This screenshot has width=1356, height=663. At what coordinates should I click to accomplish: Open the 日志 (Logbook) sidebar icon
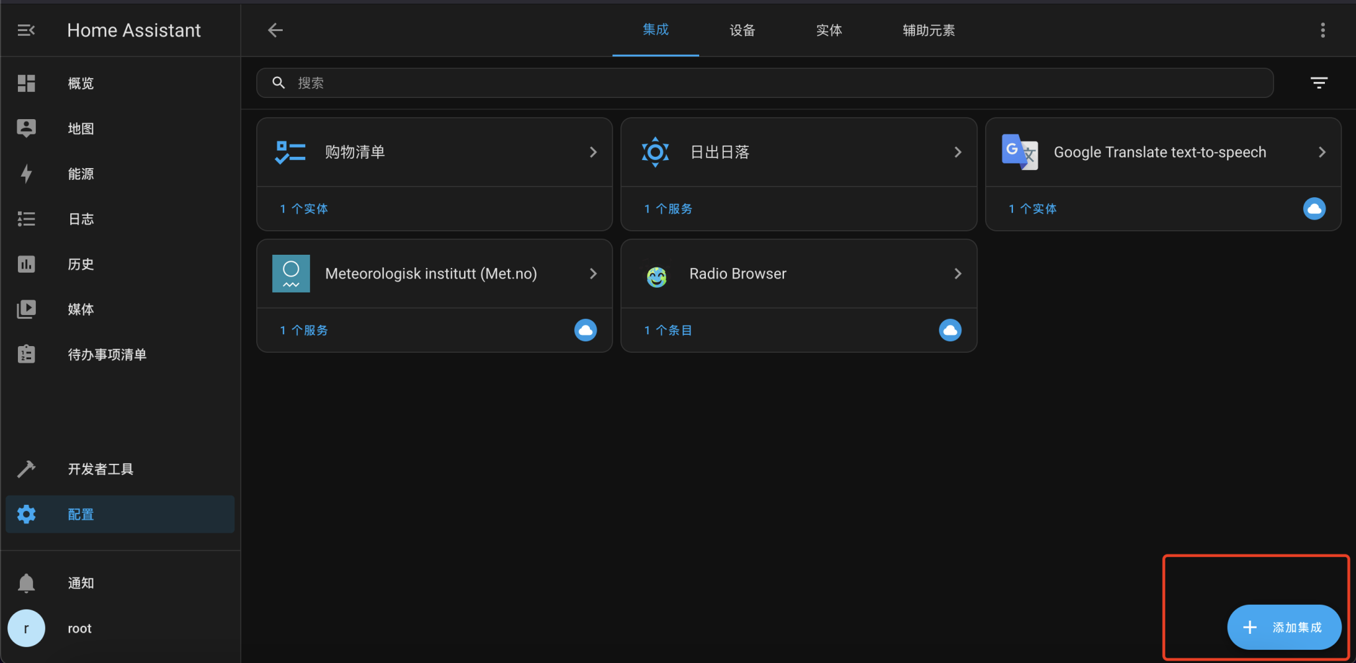pos(26,218)
